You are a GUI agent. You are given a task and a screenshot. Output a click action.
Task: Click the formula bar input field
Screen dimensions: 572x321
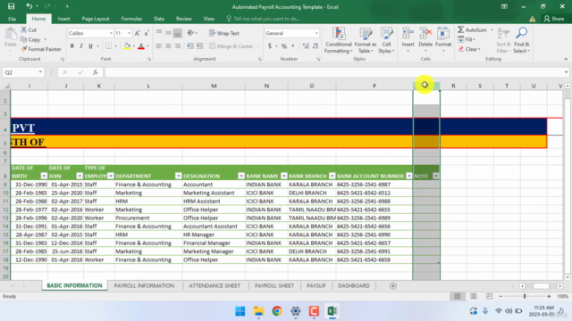(334, 72)
